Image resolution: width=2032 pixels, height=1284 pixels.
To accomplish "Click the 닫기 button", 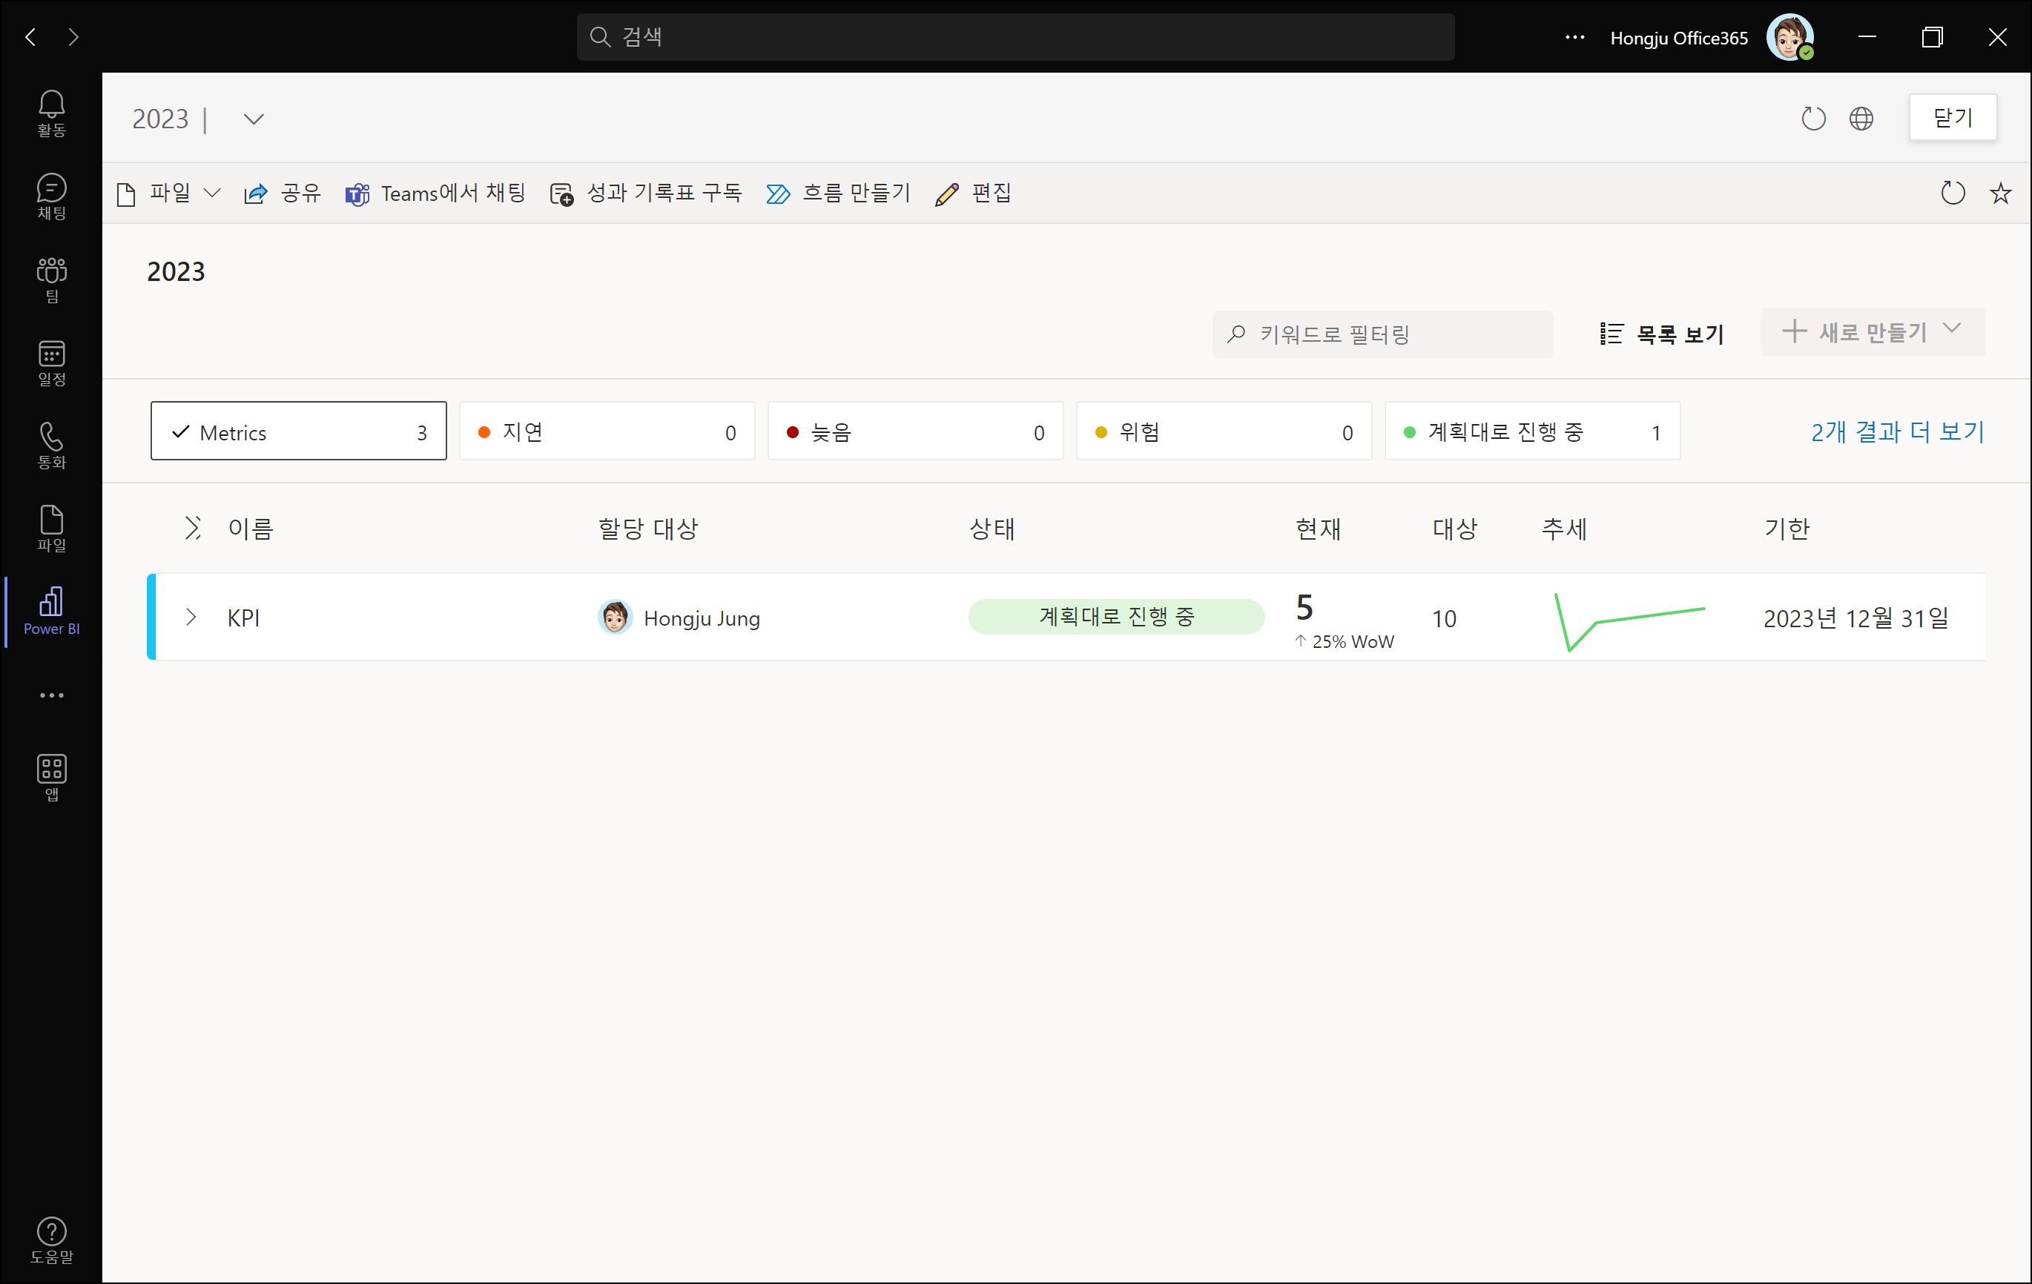I will coord(1952,117).
